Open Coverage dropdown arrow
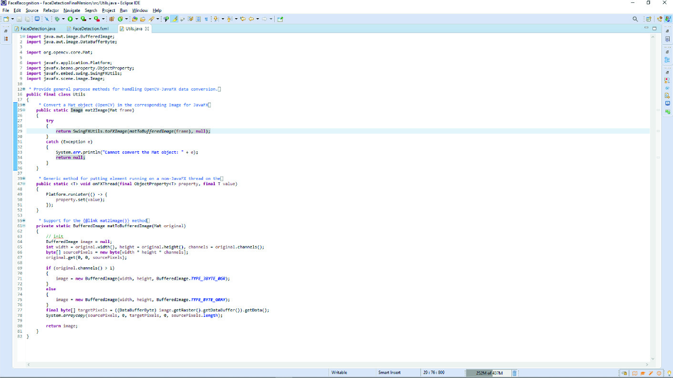The width and height of the screenshot is (673, 378). 90,19
